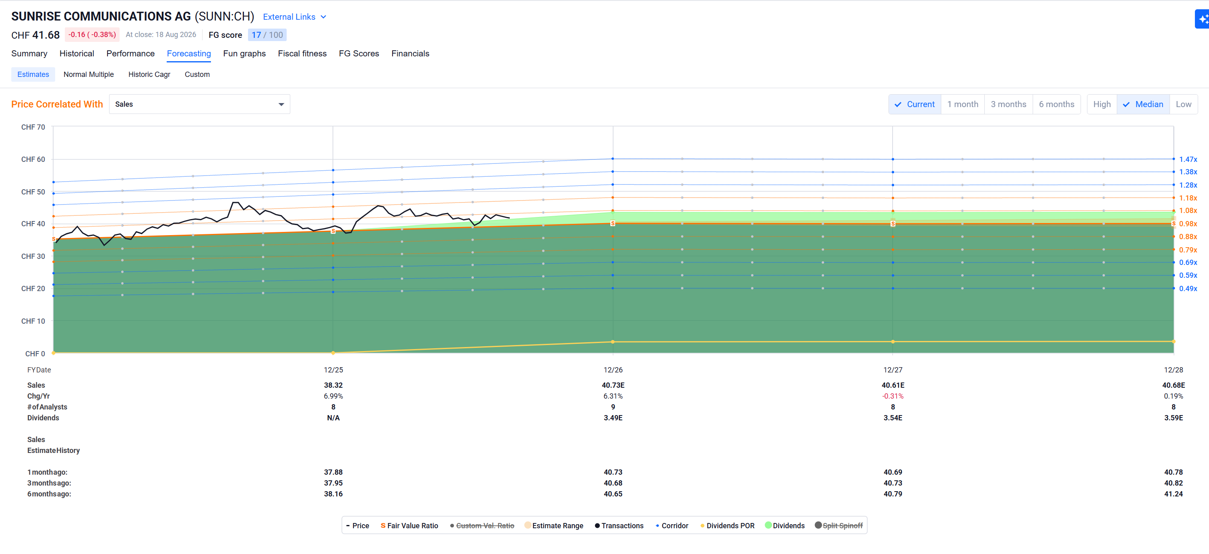The image size is (1209, 554).
Task: Click the 12/28 FY date label
Action: (x=1173, y=370)
